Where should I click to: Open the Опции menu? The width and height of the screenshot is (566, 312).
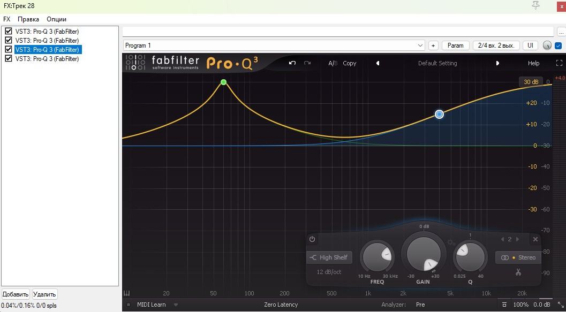[56, 19]
